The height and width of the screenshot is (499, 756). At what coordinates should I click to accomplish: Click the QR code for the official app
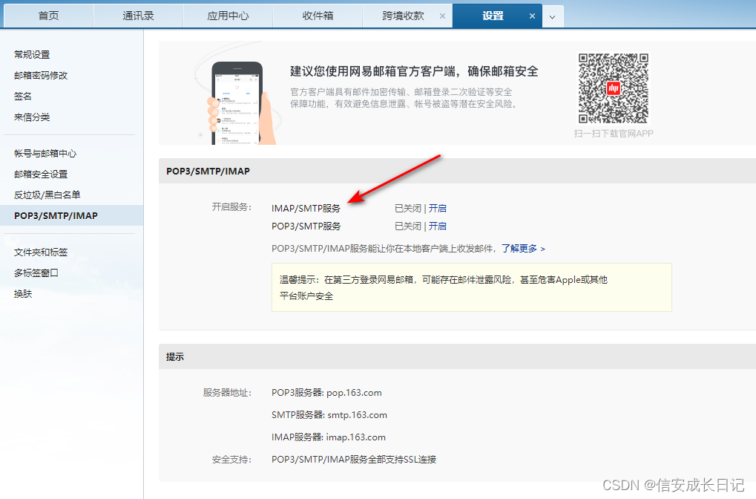pos(614,88)
